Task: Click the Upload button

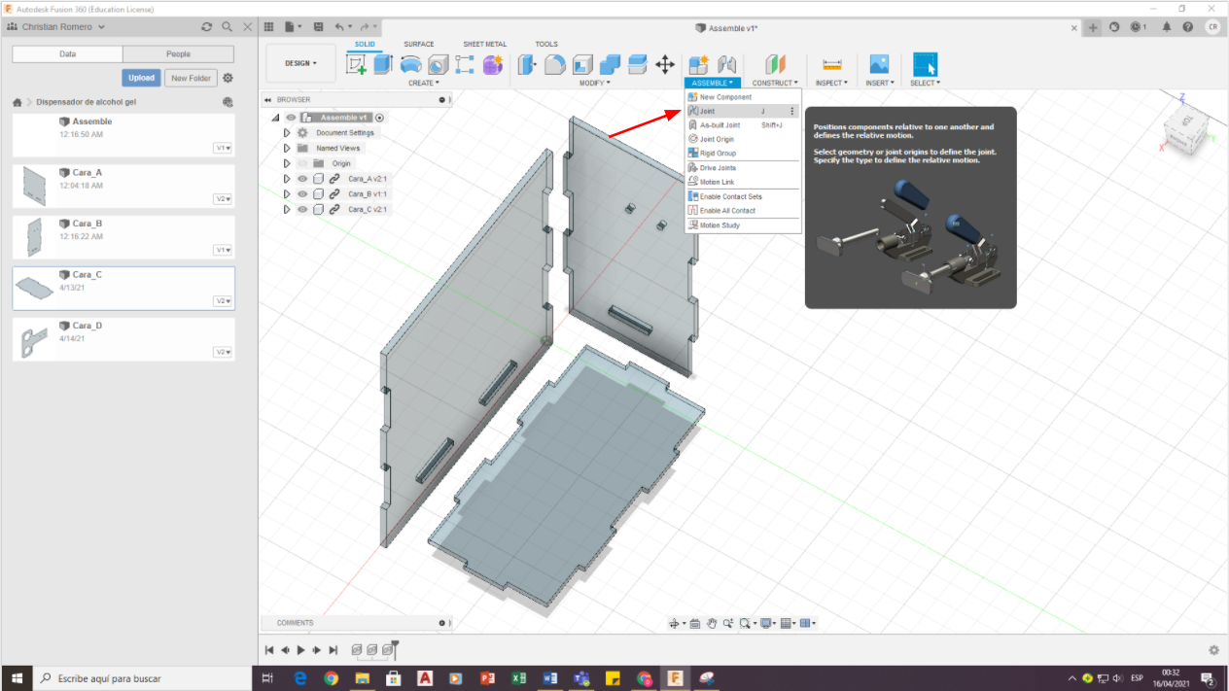Action: tap(142, 78)
